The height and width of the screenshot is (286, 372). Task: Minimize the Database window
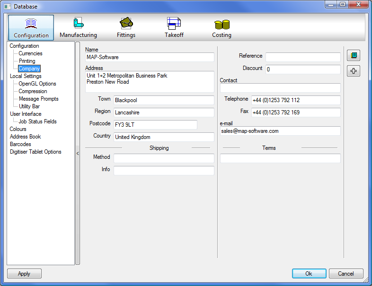coord(331,5)
